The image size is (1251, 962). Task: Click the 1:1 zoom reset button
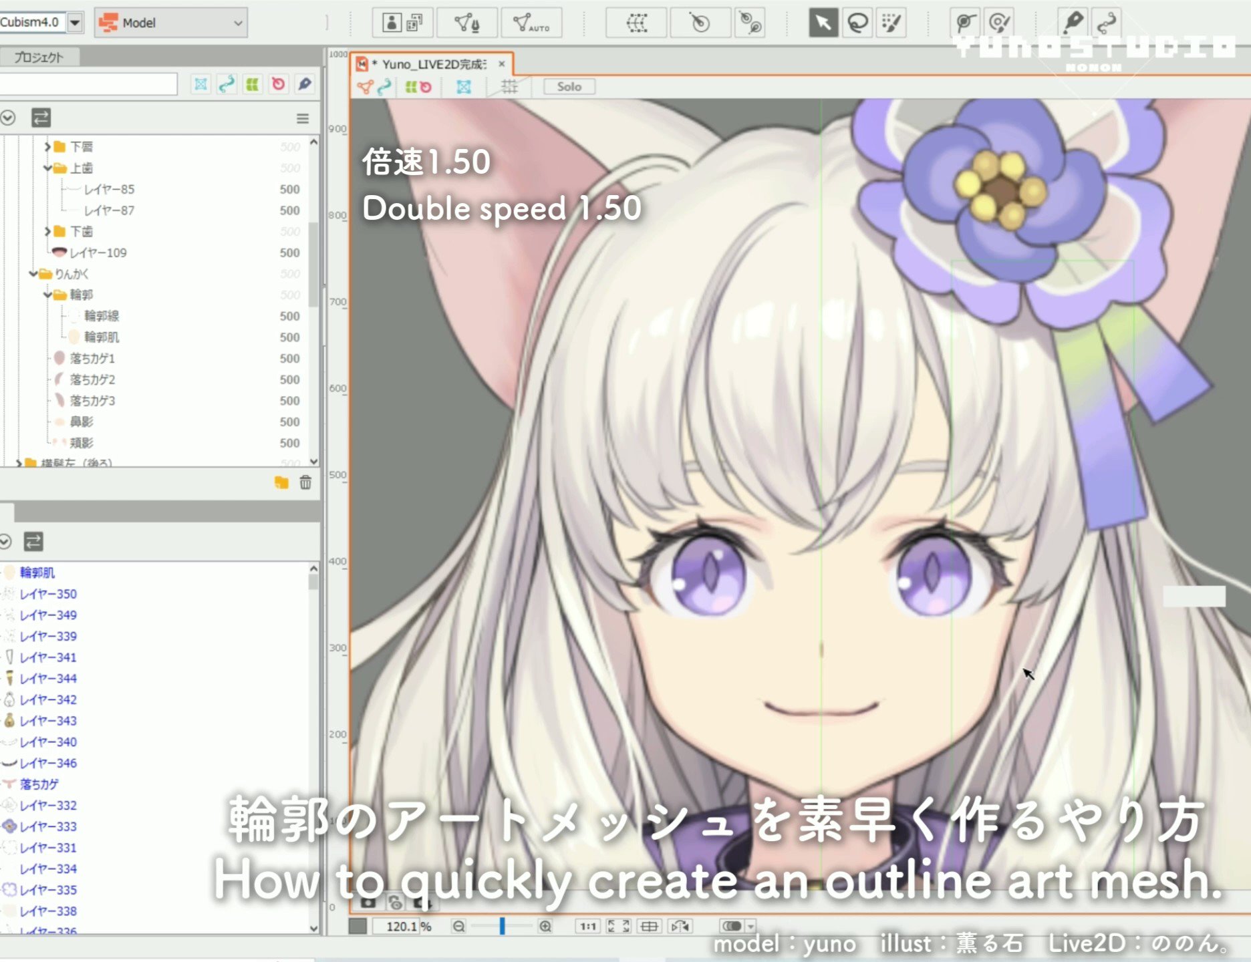588,927
